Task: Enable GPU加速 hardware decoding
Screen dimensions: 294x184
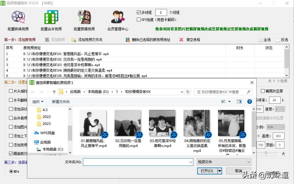Action: click(139, 19)
